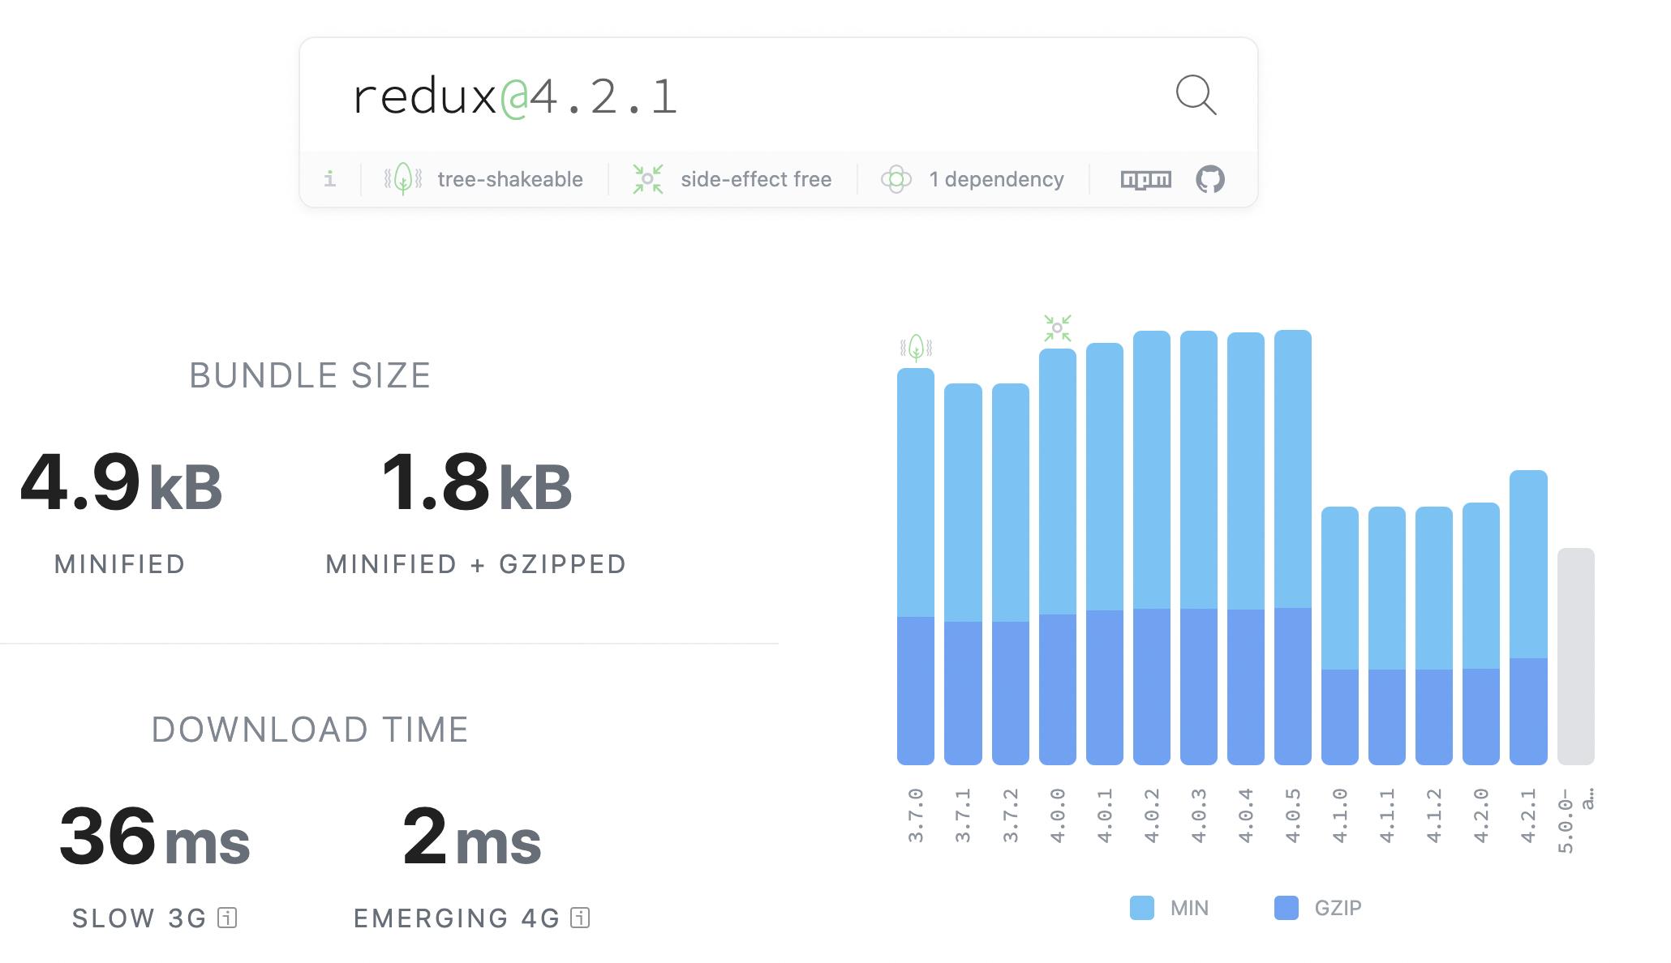Screen dimensions: 1671x963
Task: Open the Emerging 4G info icon
Action: 580,918
